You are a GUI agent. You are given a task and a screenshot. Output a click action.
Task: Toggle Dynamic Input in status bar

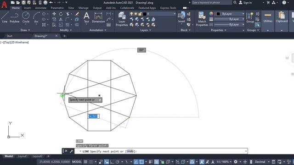106,162
